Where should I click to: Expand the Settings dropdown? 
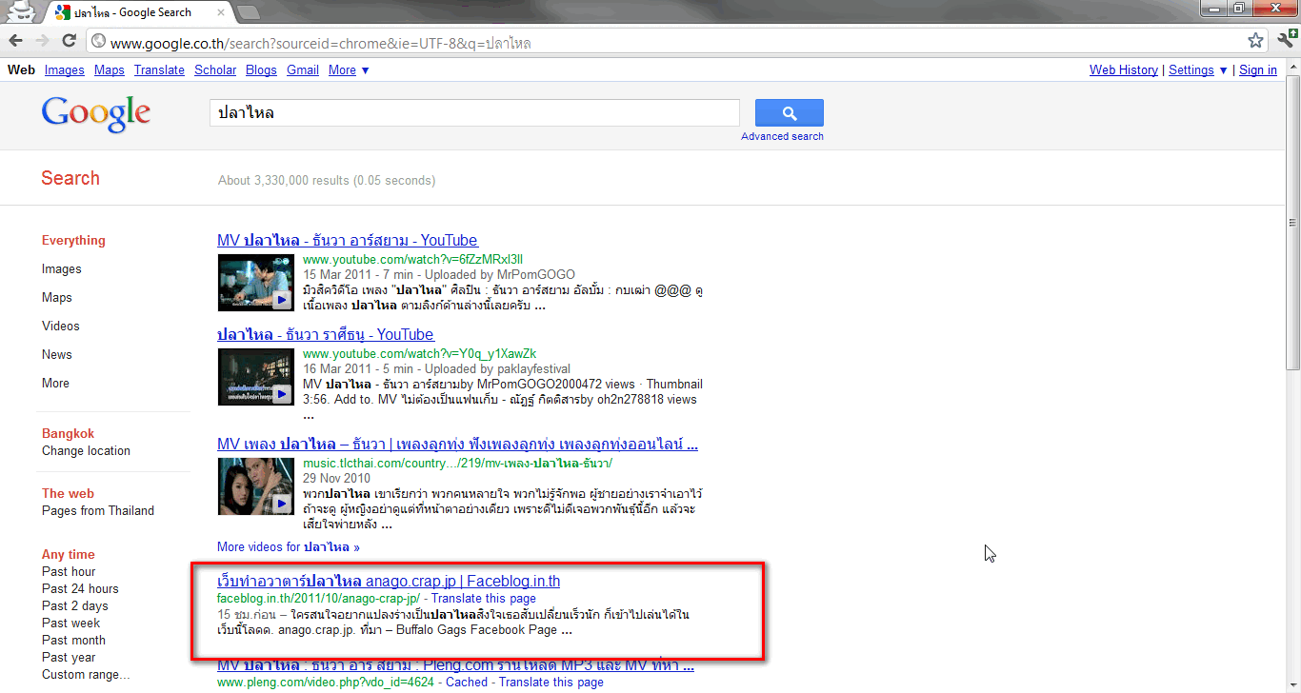[x=1198, y=70]
